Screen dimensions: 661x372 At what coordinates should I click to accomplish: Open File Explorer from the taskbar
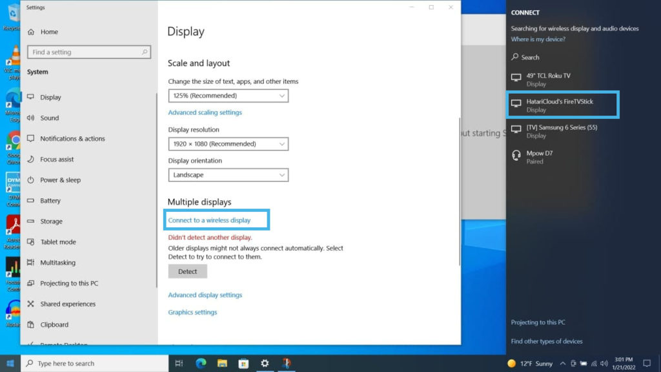click(x=222, y=363)
